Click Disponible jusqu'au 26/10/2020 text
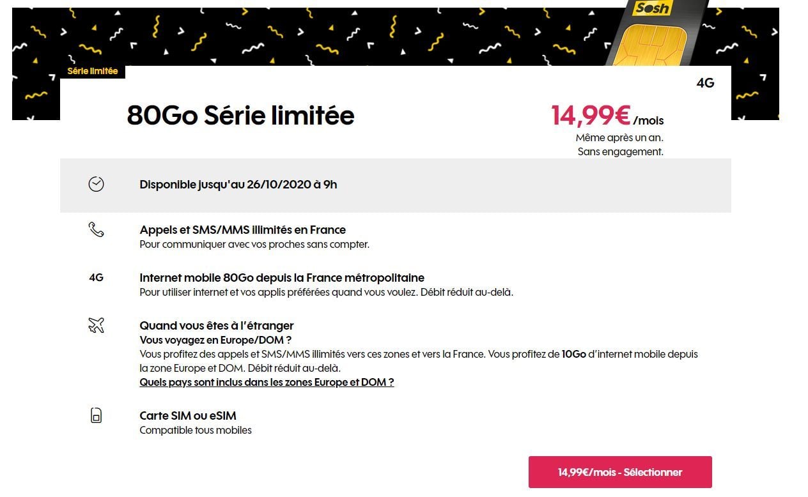Viewport: 808px width, 497px height. tap(238, 185)
